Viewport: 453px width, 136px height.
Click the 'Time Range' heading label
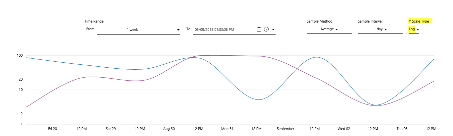pos(94,21)
